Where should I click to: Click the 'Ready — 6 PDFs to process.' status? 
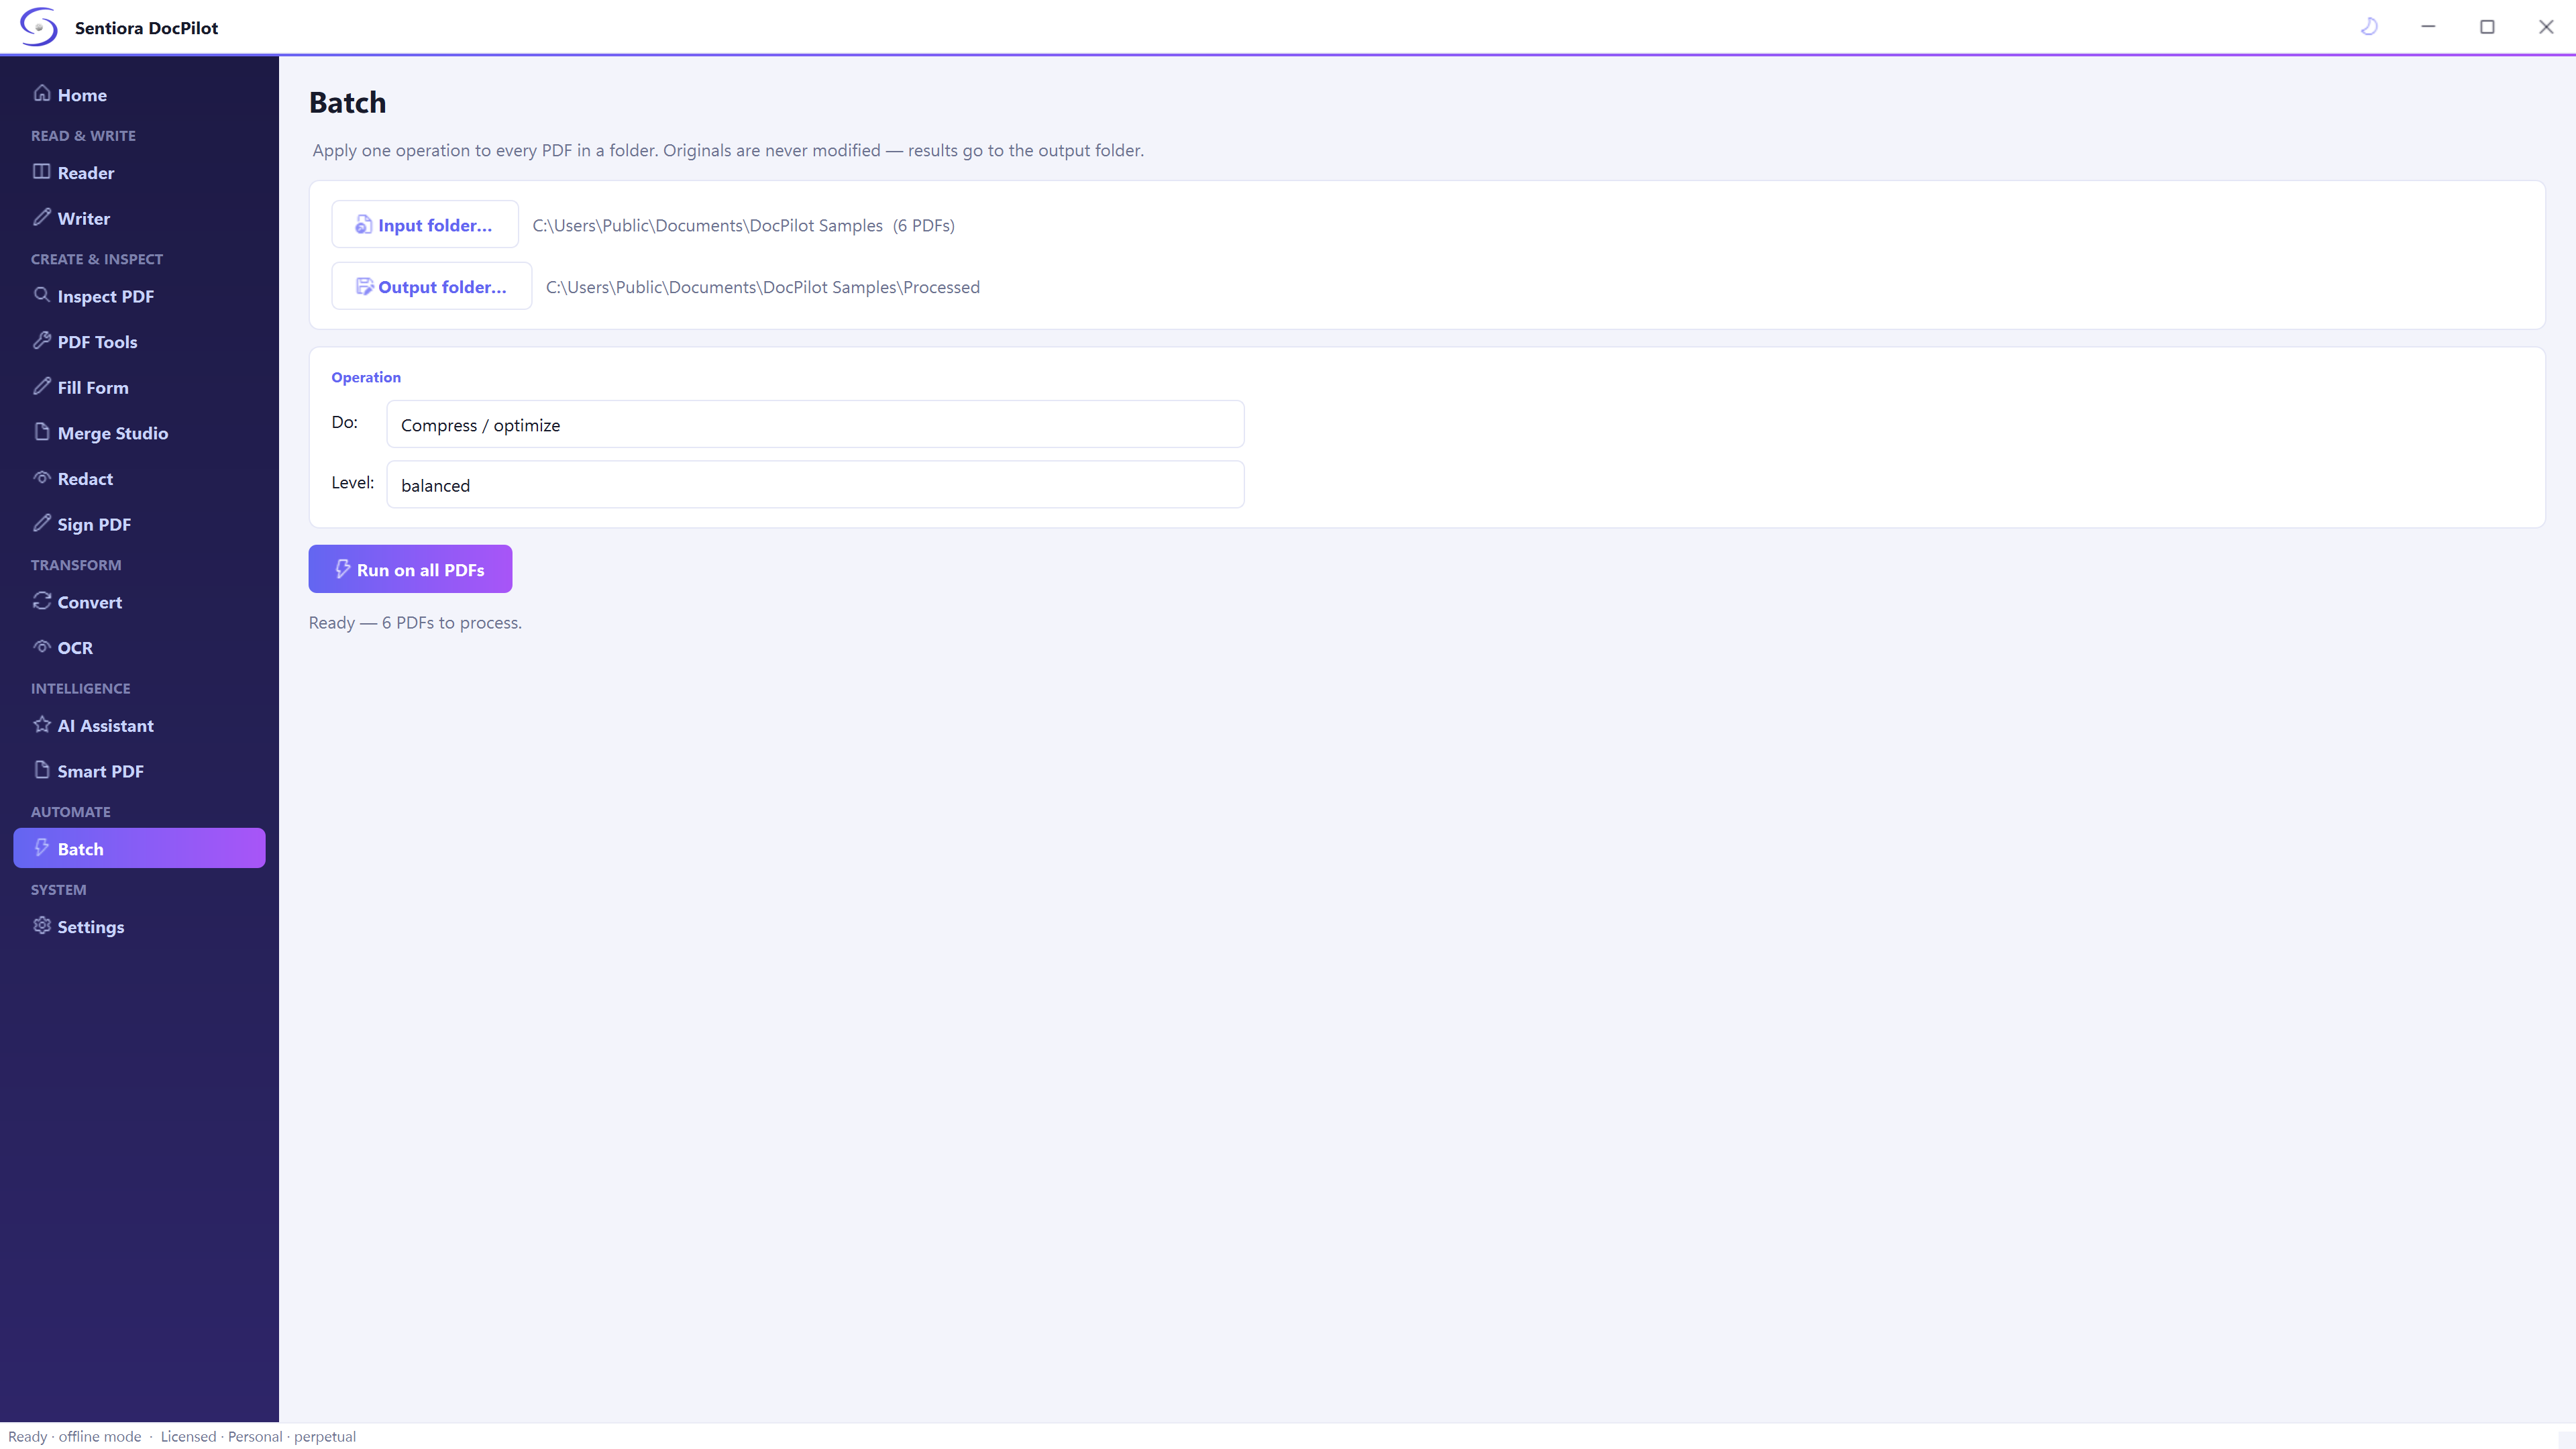pos(415,623)
